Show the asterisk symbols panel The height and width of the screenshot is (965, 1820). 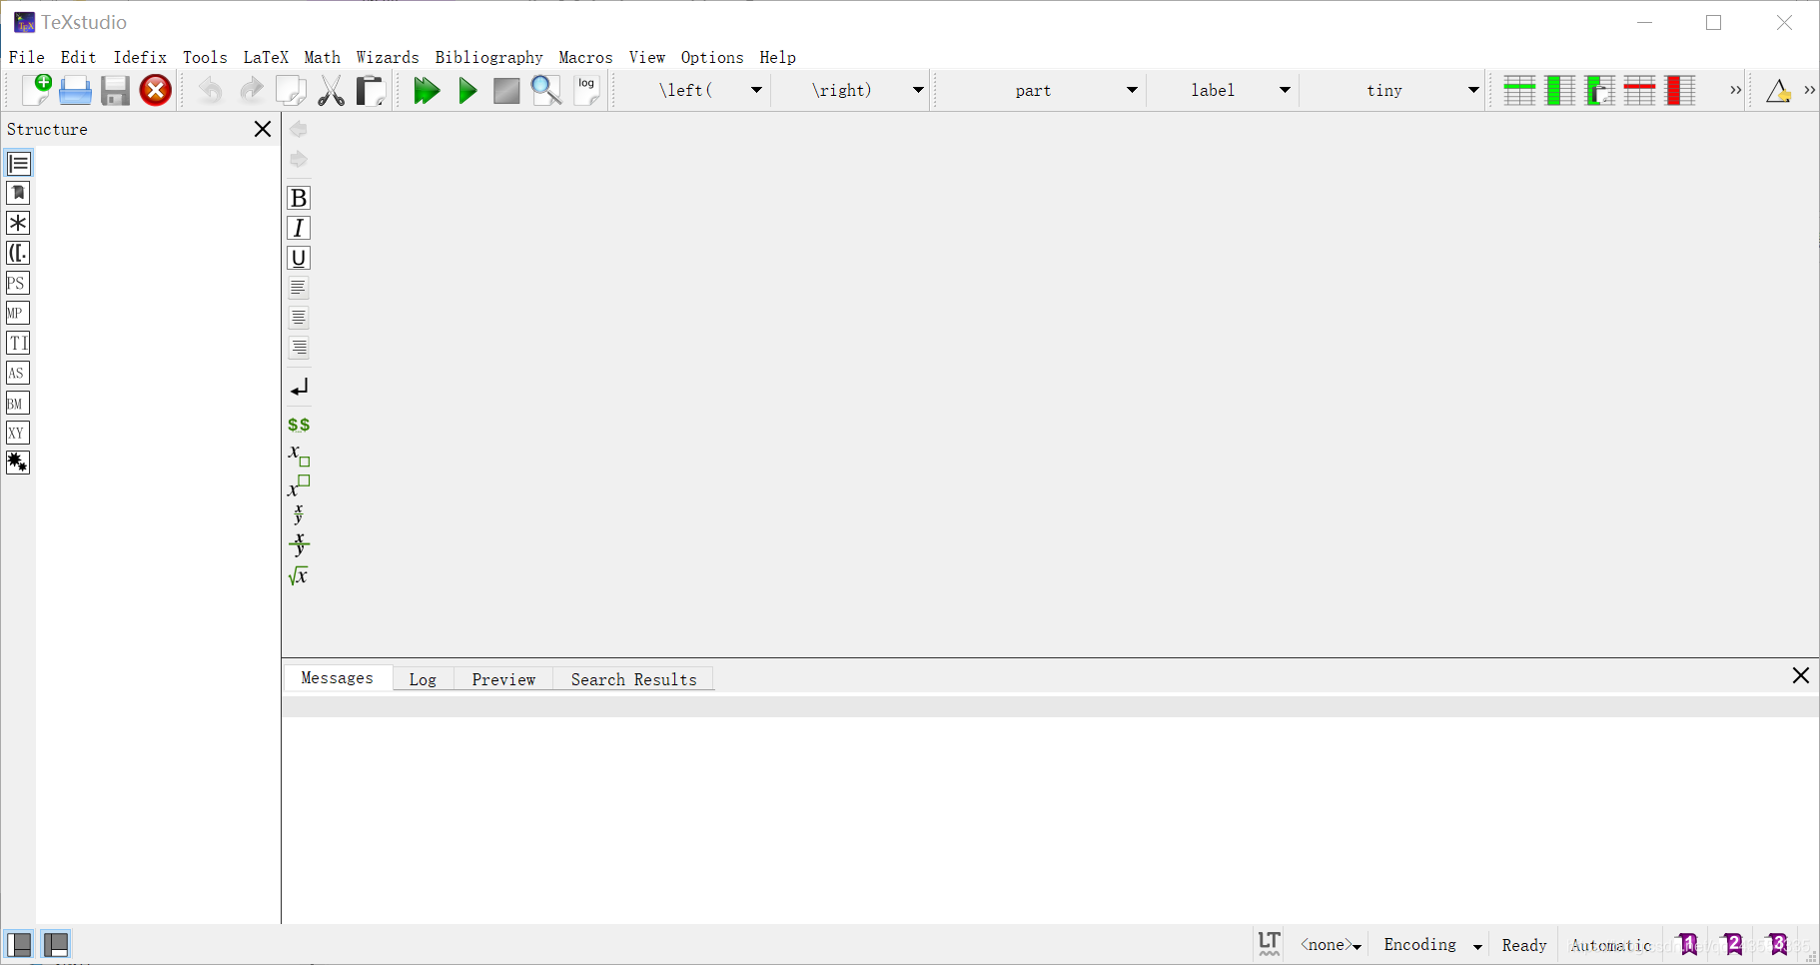click(18, 223)
